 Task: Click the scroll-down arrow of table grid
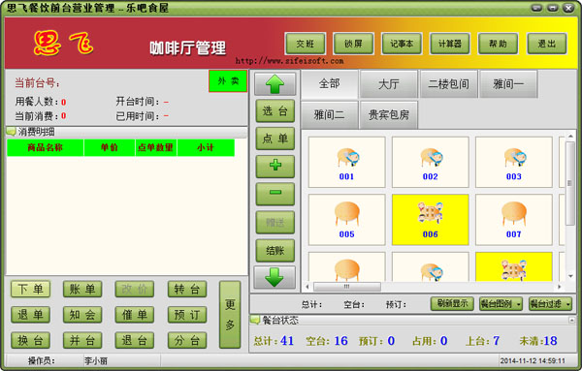(x=570, y=276)
